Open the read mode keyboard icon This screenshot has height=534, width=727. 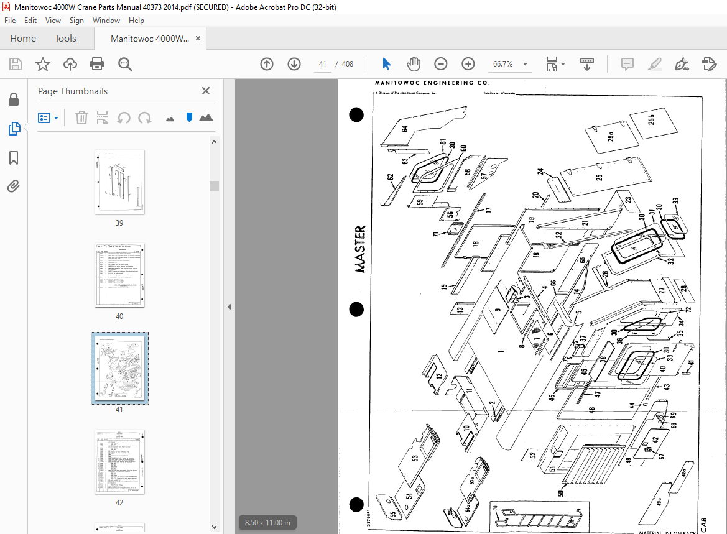click(587, 64)
